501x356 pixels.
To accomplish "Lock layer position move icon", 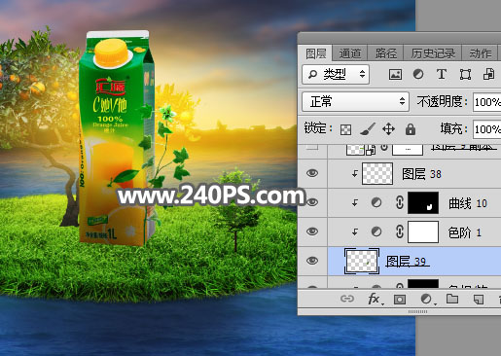I will [388, 129].
